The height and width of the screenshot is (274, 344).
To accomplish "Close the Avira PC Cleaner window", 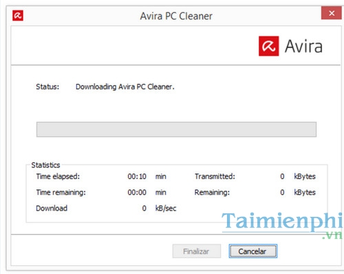I will 332,13.
